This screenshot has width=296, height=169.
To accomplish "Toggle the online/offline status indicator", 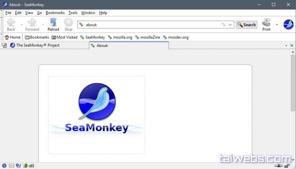I will [x=279, y=165].
